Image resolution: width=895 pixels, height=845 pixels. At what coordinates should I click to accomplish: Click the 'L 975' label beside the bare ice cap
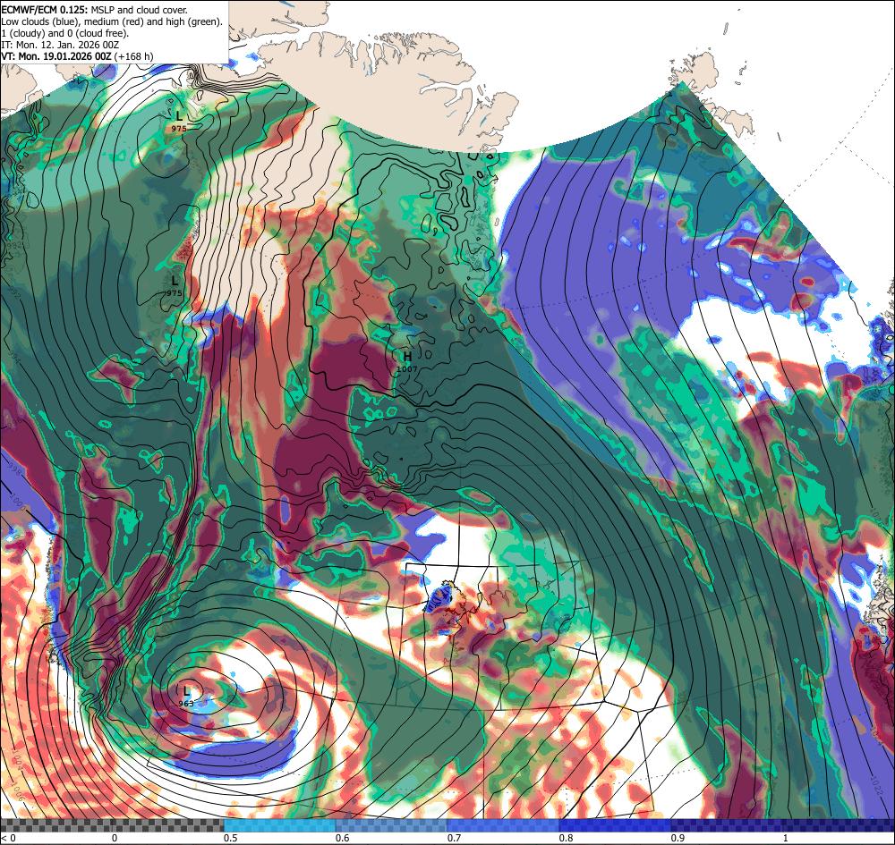(175, 286)
